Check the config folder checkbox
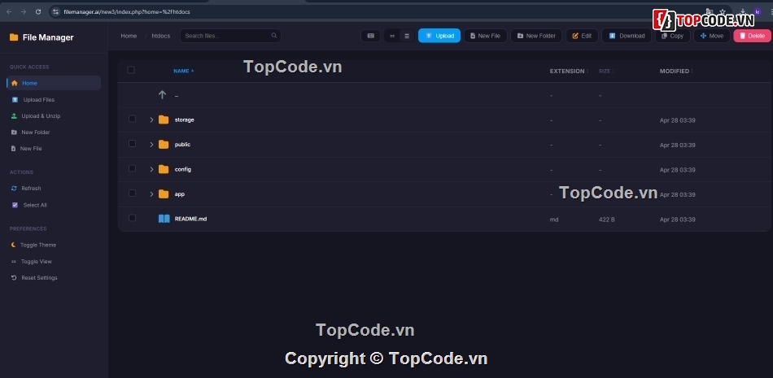This screenshot has width=773, height=378. tap(132, 168)
